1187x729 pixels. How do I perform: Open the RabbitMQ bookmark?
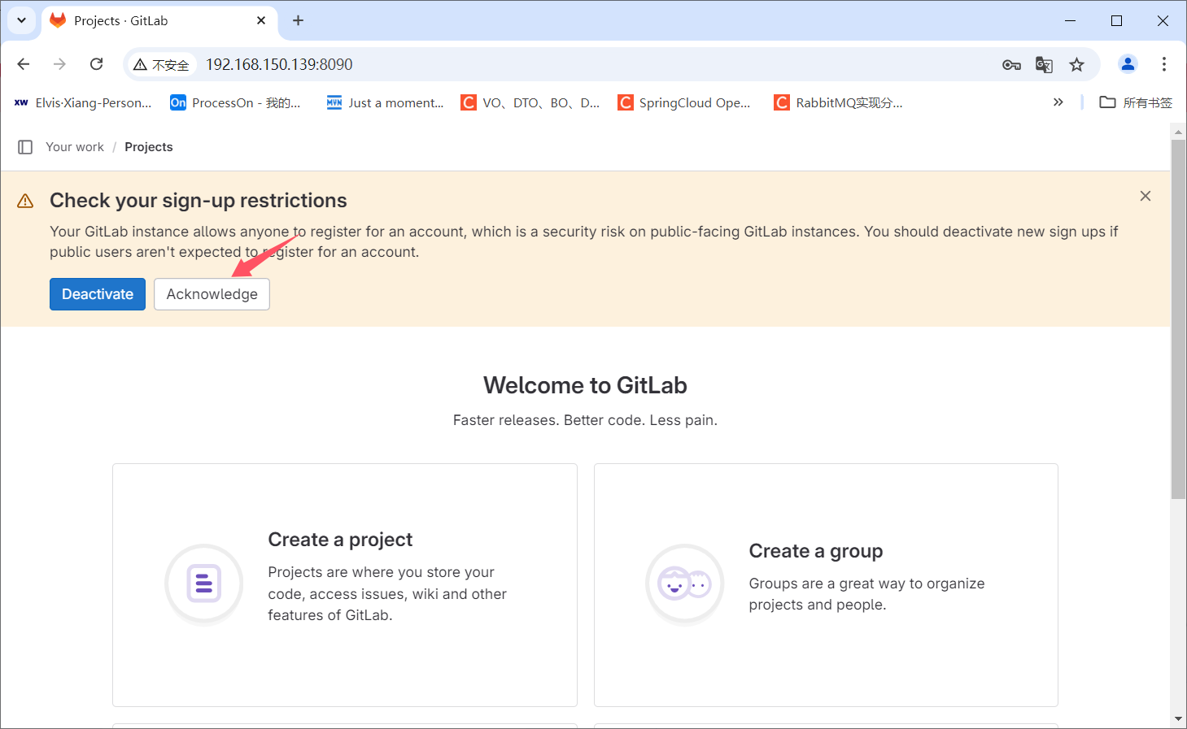[x=839, y=102]
